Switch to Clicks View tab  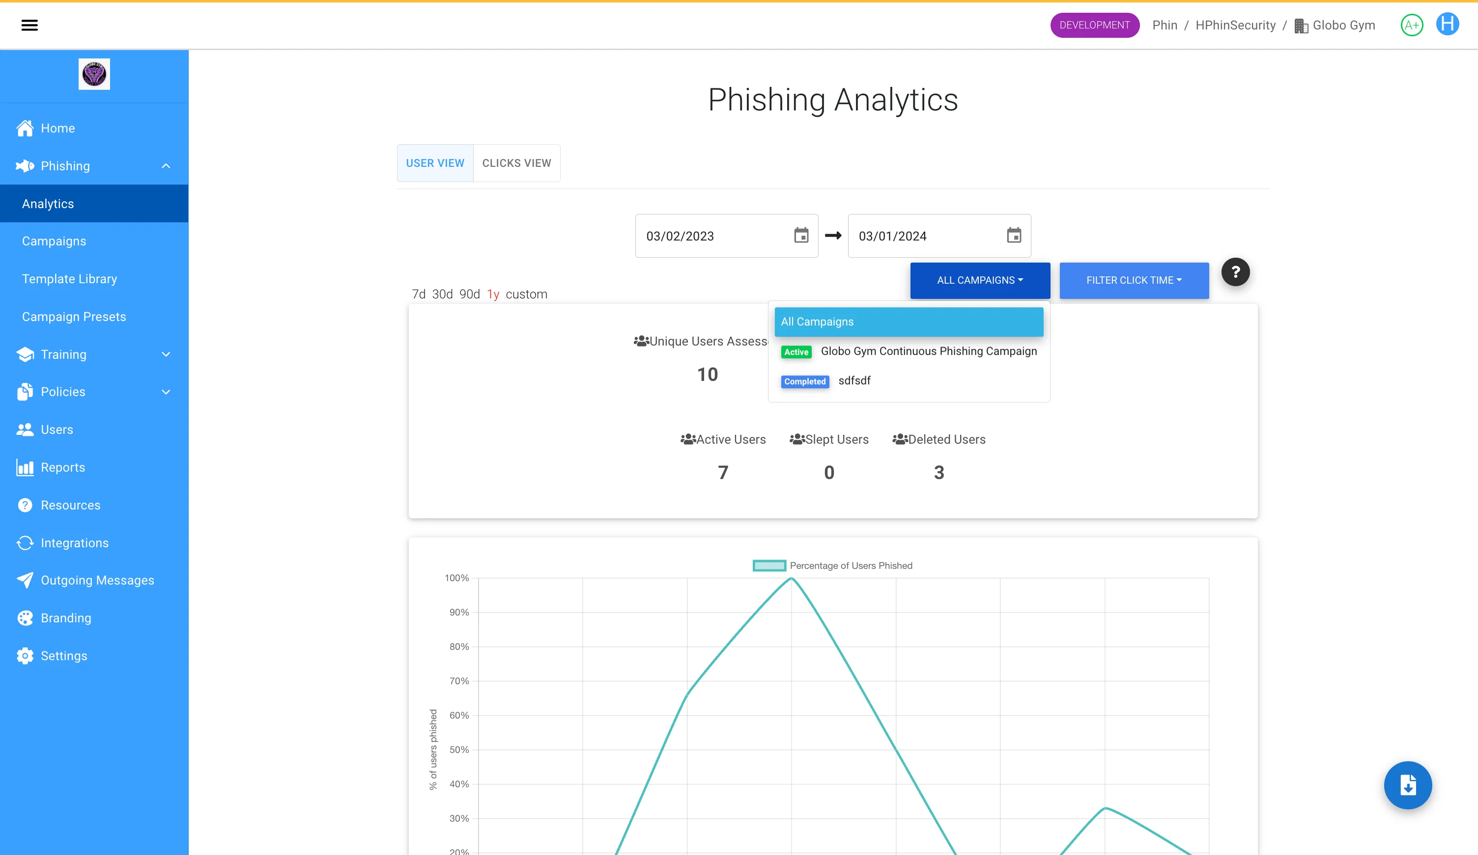coord(517,163)
